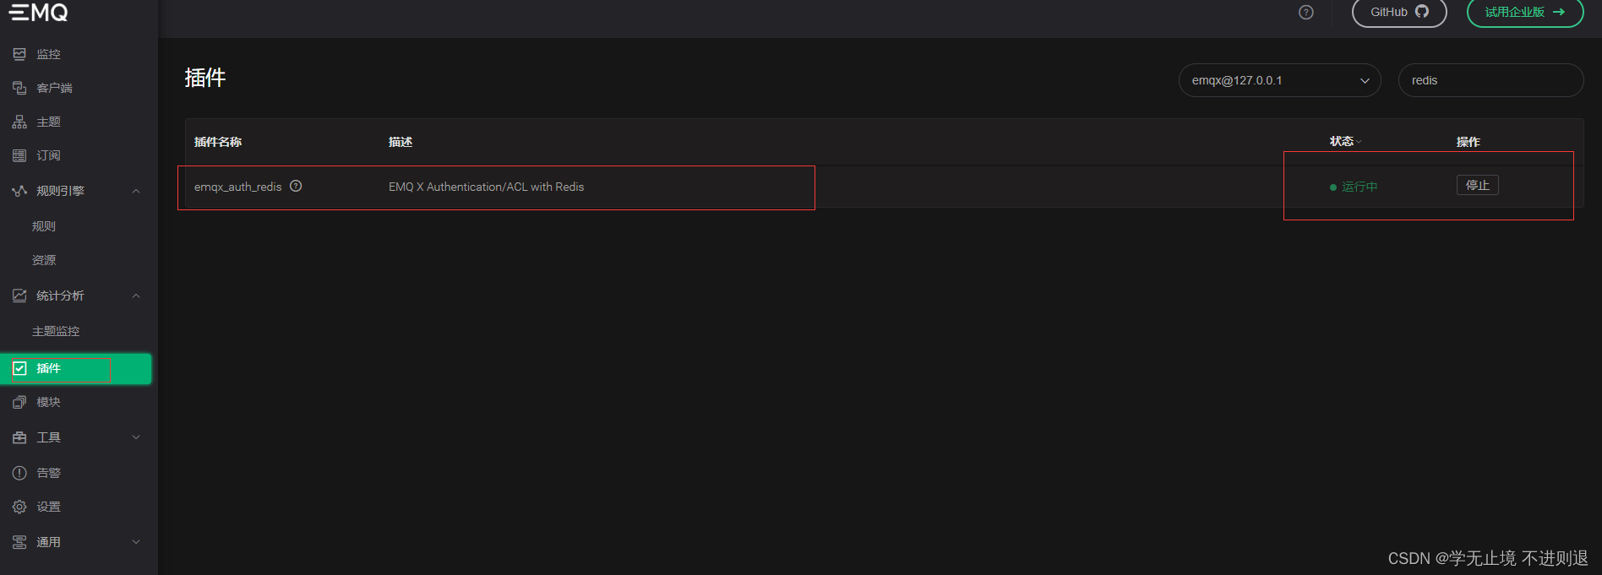Image resolution: width=1602 pixels, height=575 pixels.
Task: Open the GitHub link button
Action: (1399, 12)
